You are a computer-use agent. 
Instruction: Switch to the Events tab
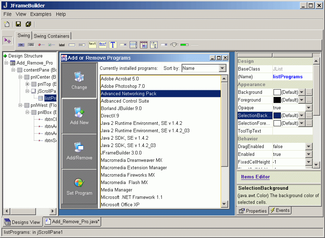280,210
